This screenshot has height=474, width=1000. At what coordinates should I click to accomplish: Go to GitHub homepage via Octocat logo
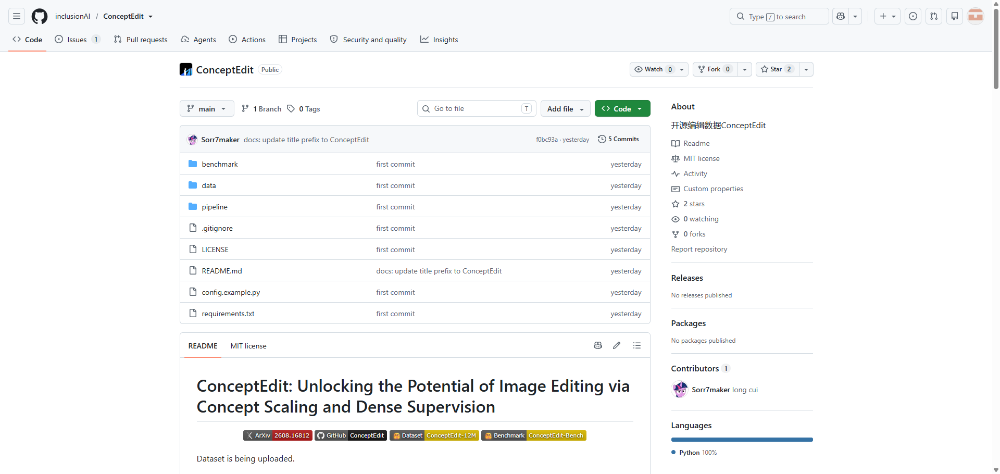tap(40, 16)
